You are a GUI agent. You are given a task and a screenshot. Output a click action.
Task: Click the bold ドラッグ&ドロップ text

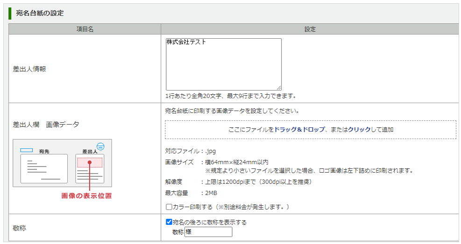tap(299, 130)
